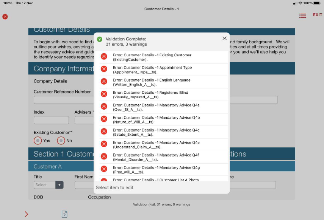This screenshot has width=324, height=220.
Task: Click the Index input field
Action: 51,120
